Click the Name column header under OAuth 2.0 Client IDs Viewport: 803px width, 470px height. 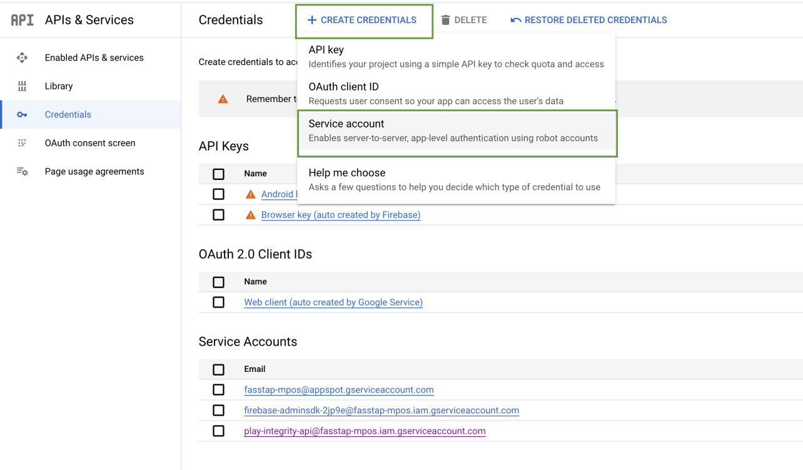click(x=255, y=282)
